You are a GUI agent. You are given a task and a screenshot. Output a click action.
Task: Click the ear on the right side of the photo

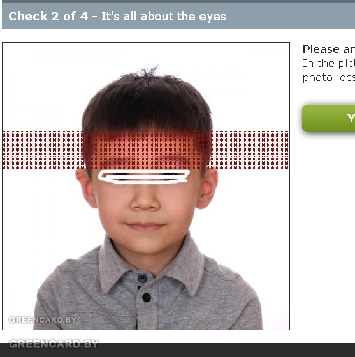click(x=208, y=188)
